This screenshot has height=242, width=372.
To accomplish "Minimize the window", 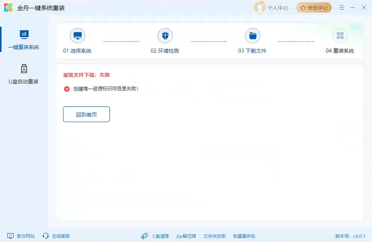I will (x=353, y=8).
